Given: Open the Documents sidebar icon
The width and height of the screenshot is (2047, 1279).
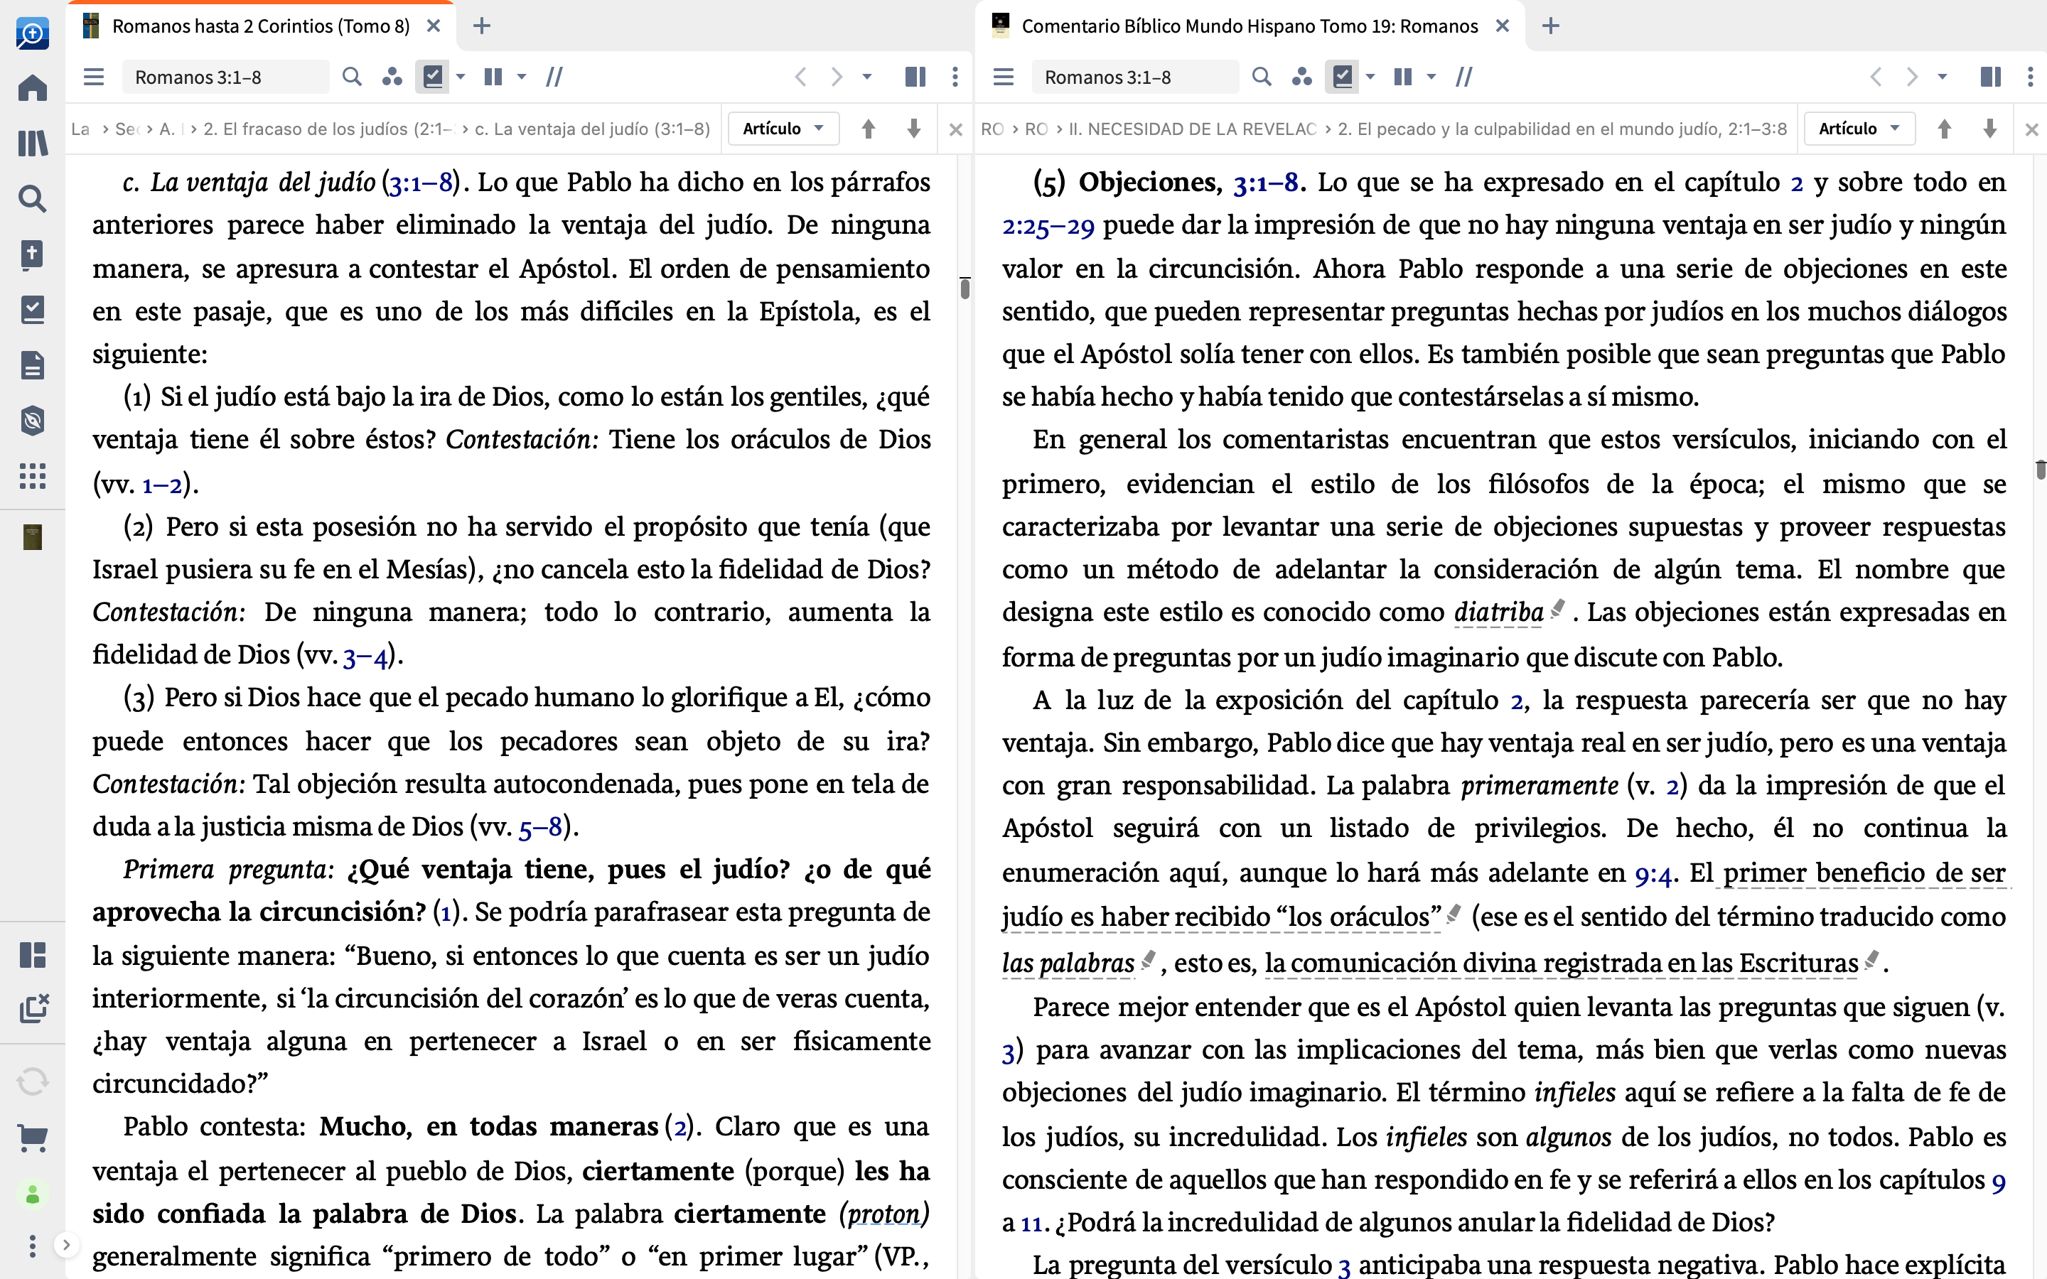Looking at the screenshot, I should (x=32, y=365).
